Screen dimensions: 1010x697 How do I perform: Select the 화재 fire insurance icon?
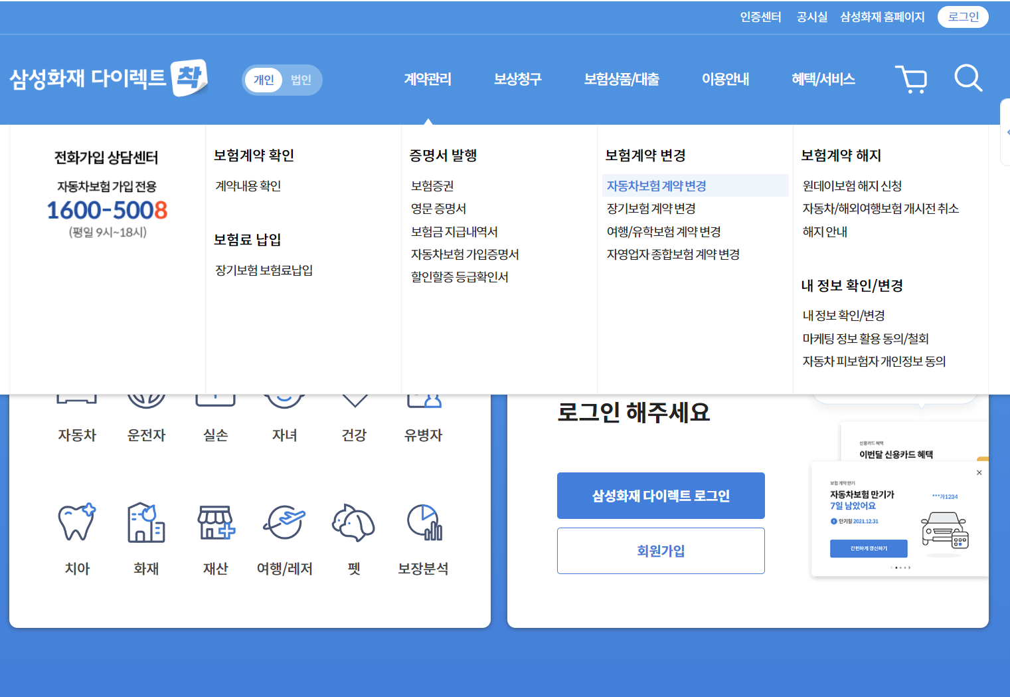click(146, 522)
